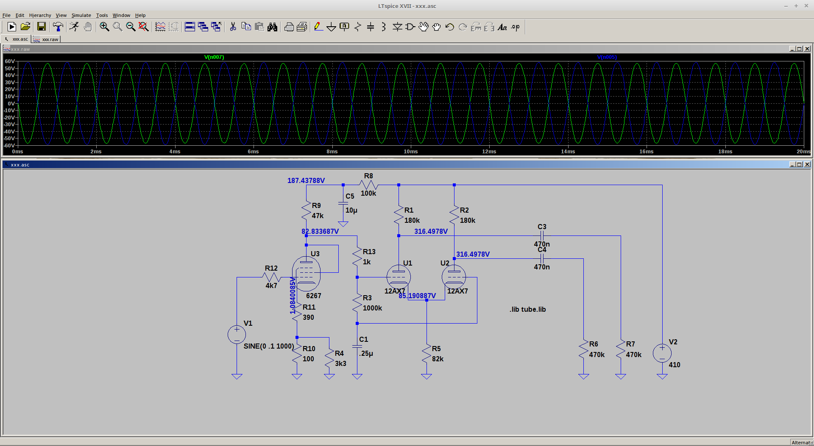Screen dimensions: 814x446
Task: Run the simulation with the running man
Action: [75, 27]
